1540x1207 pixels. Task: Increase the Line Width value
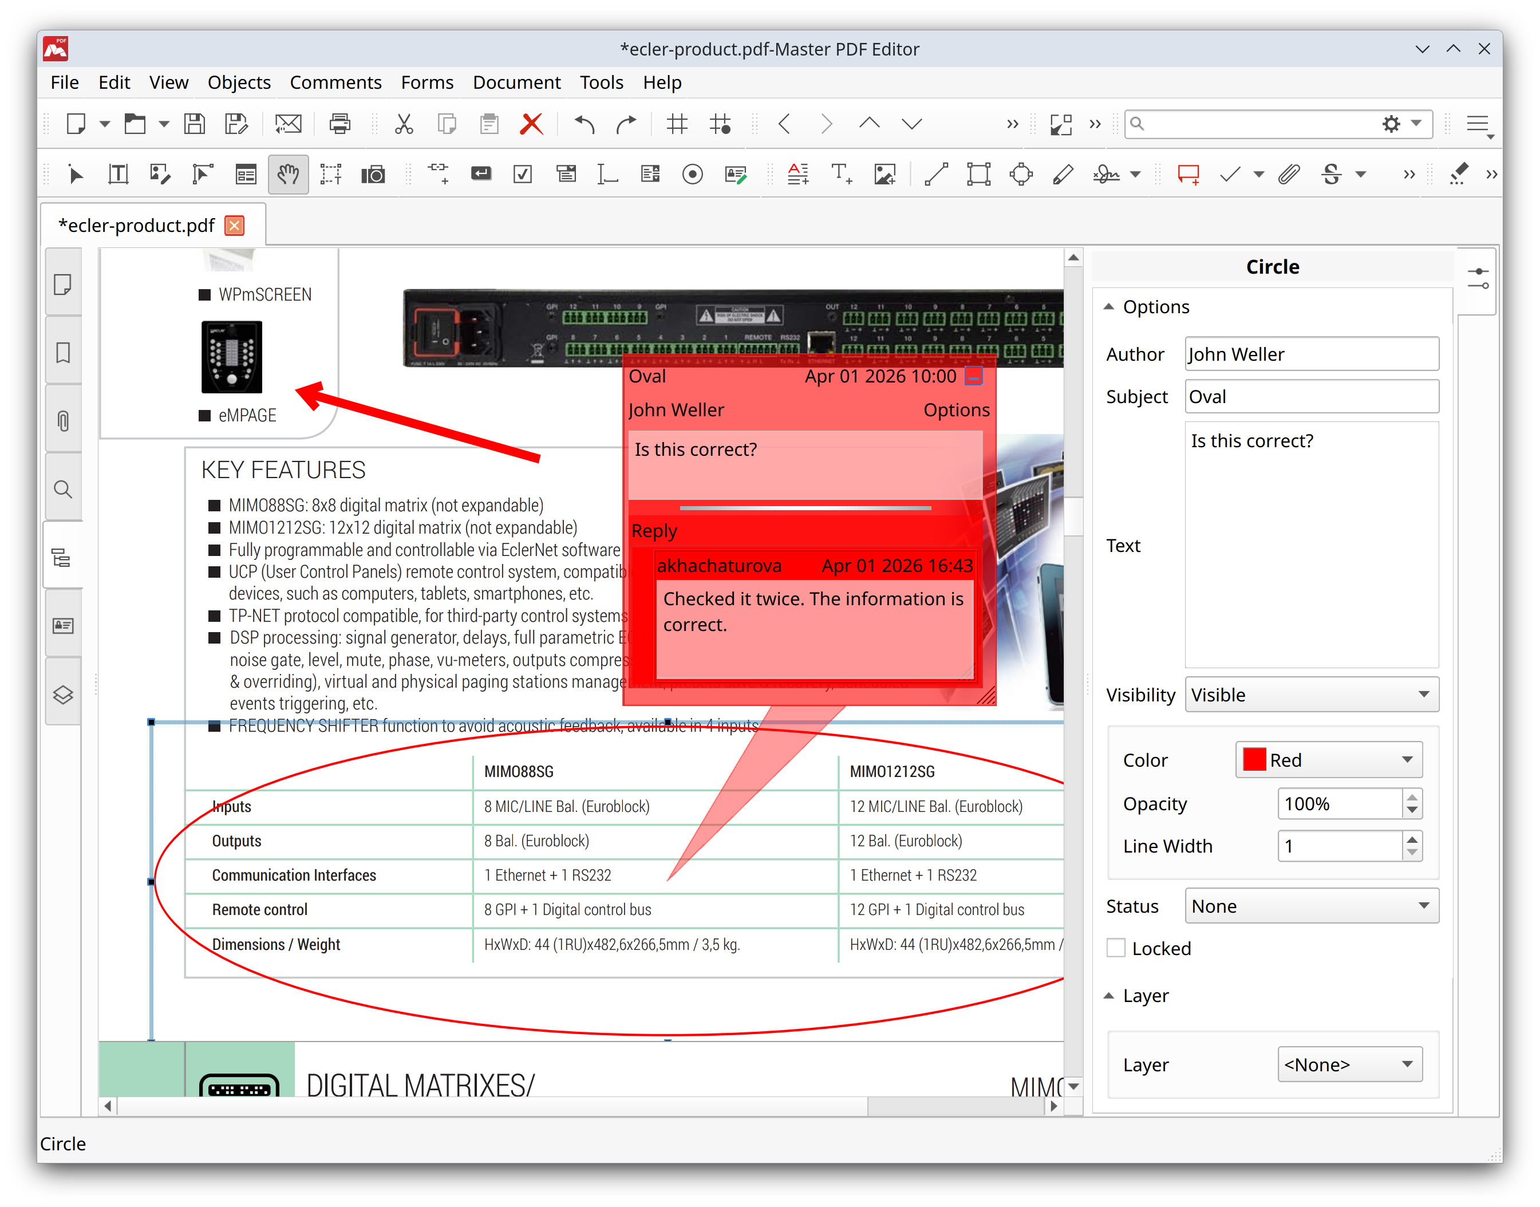(1412, 839)
